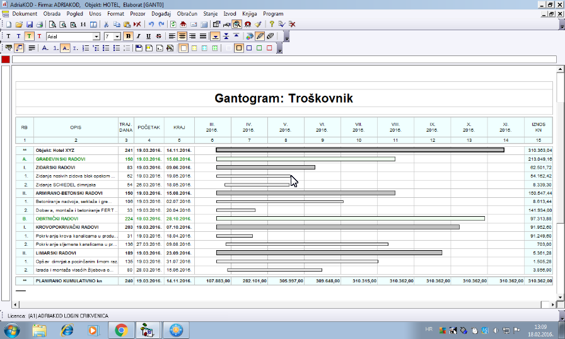Open the Dokument menu
565x339 pixels.
pos(25,14)
